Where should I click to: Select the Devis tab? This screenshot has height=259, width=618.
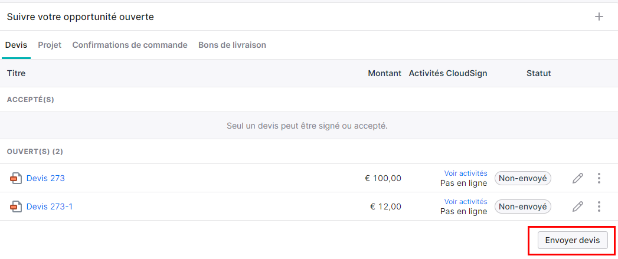(x=16, y=45)
